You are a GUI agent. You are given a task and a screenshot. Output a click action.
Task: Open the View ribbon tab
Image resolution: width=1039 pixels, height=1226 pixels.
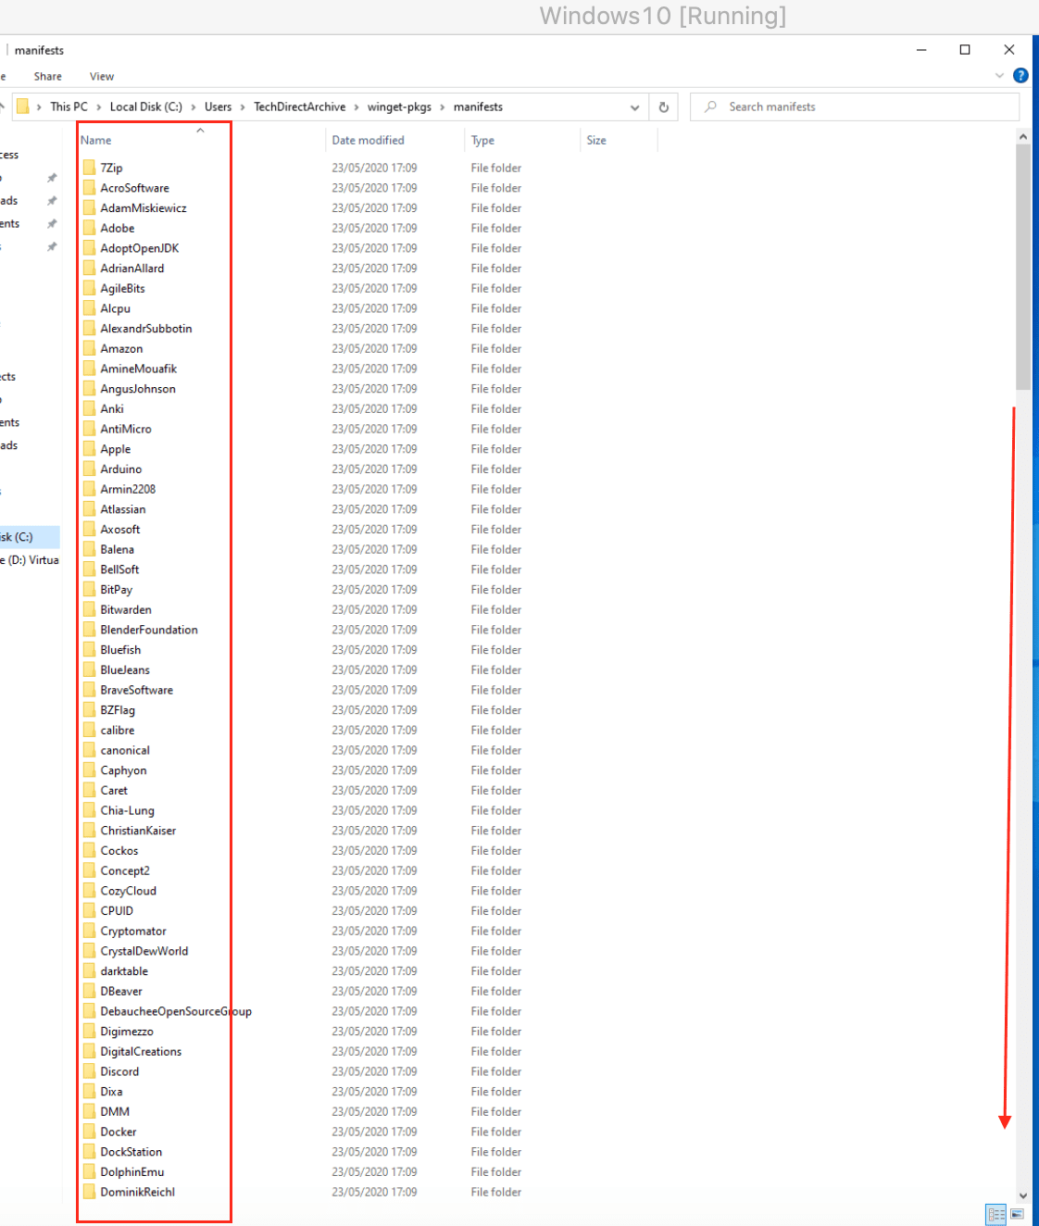[102, 77]
